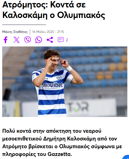Open the floating blue round button
Viewport: 129px width, 159px height.
[126, 157]
